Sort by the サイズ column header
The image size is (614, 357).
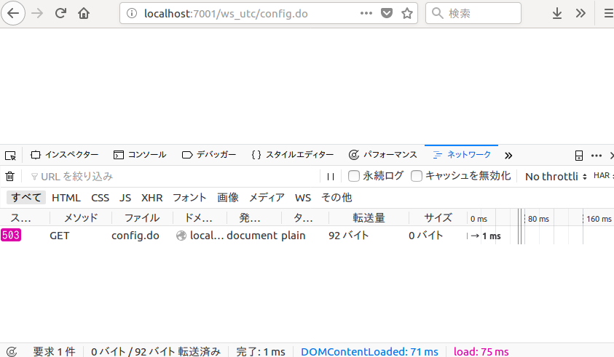(x=438, y=217)
